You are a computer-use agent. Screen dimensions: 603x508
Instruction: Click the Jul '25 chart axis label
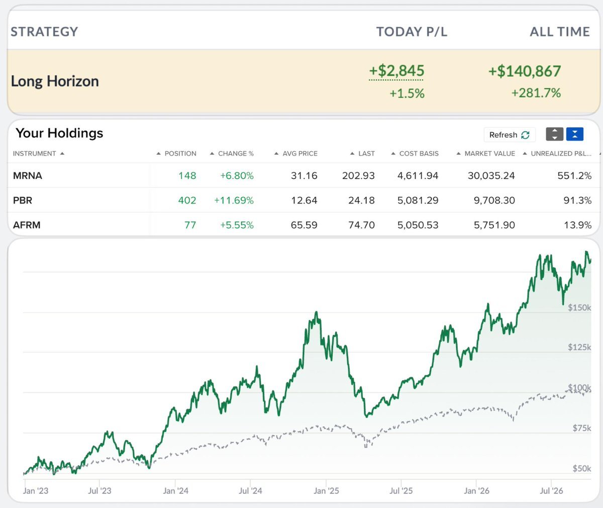(x=401, y=490)
